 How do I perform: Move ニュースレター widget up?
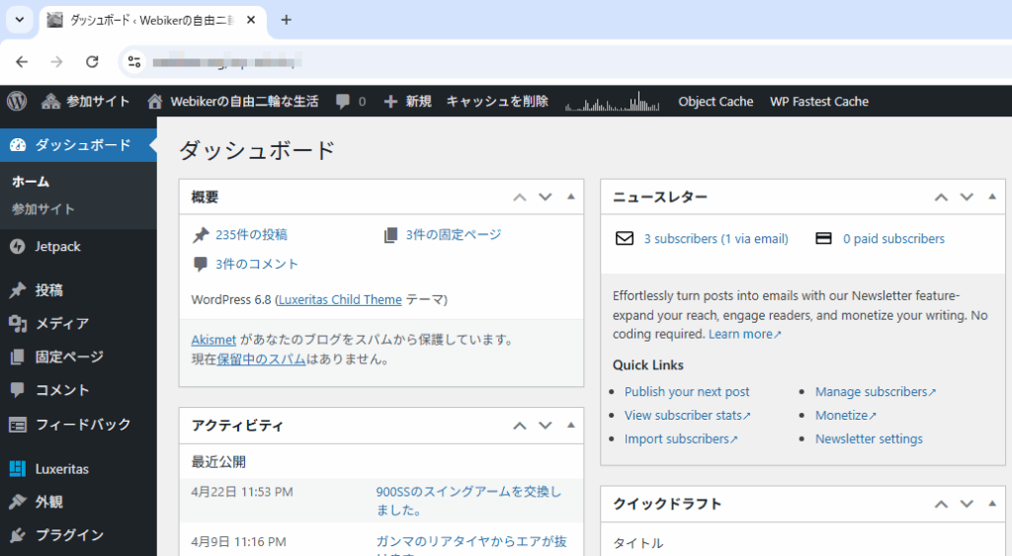pyautogui.click(x=941, y=198)
